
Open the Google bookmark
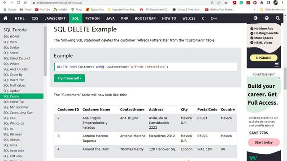(10, 9)
